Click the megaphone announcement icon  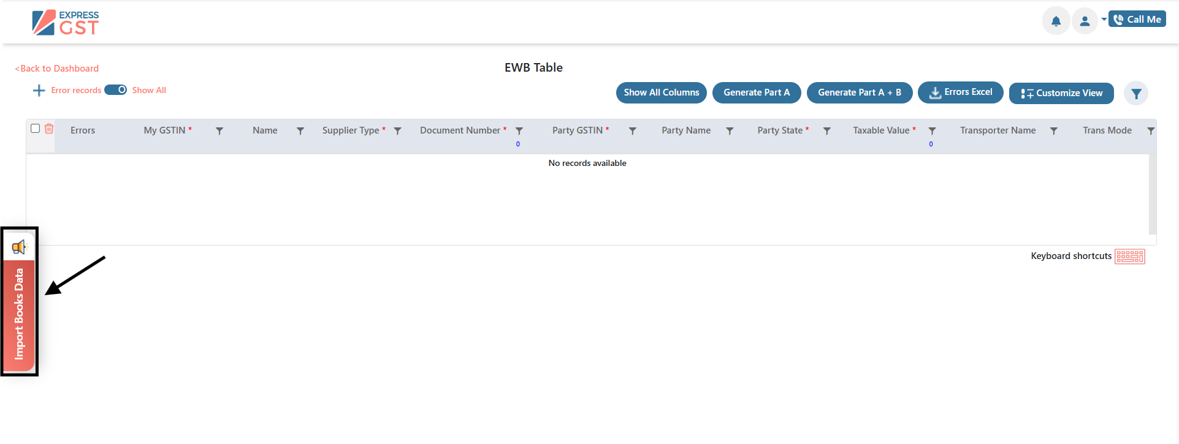19,247
